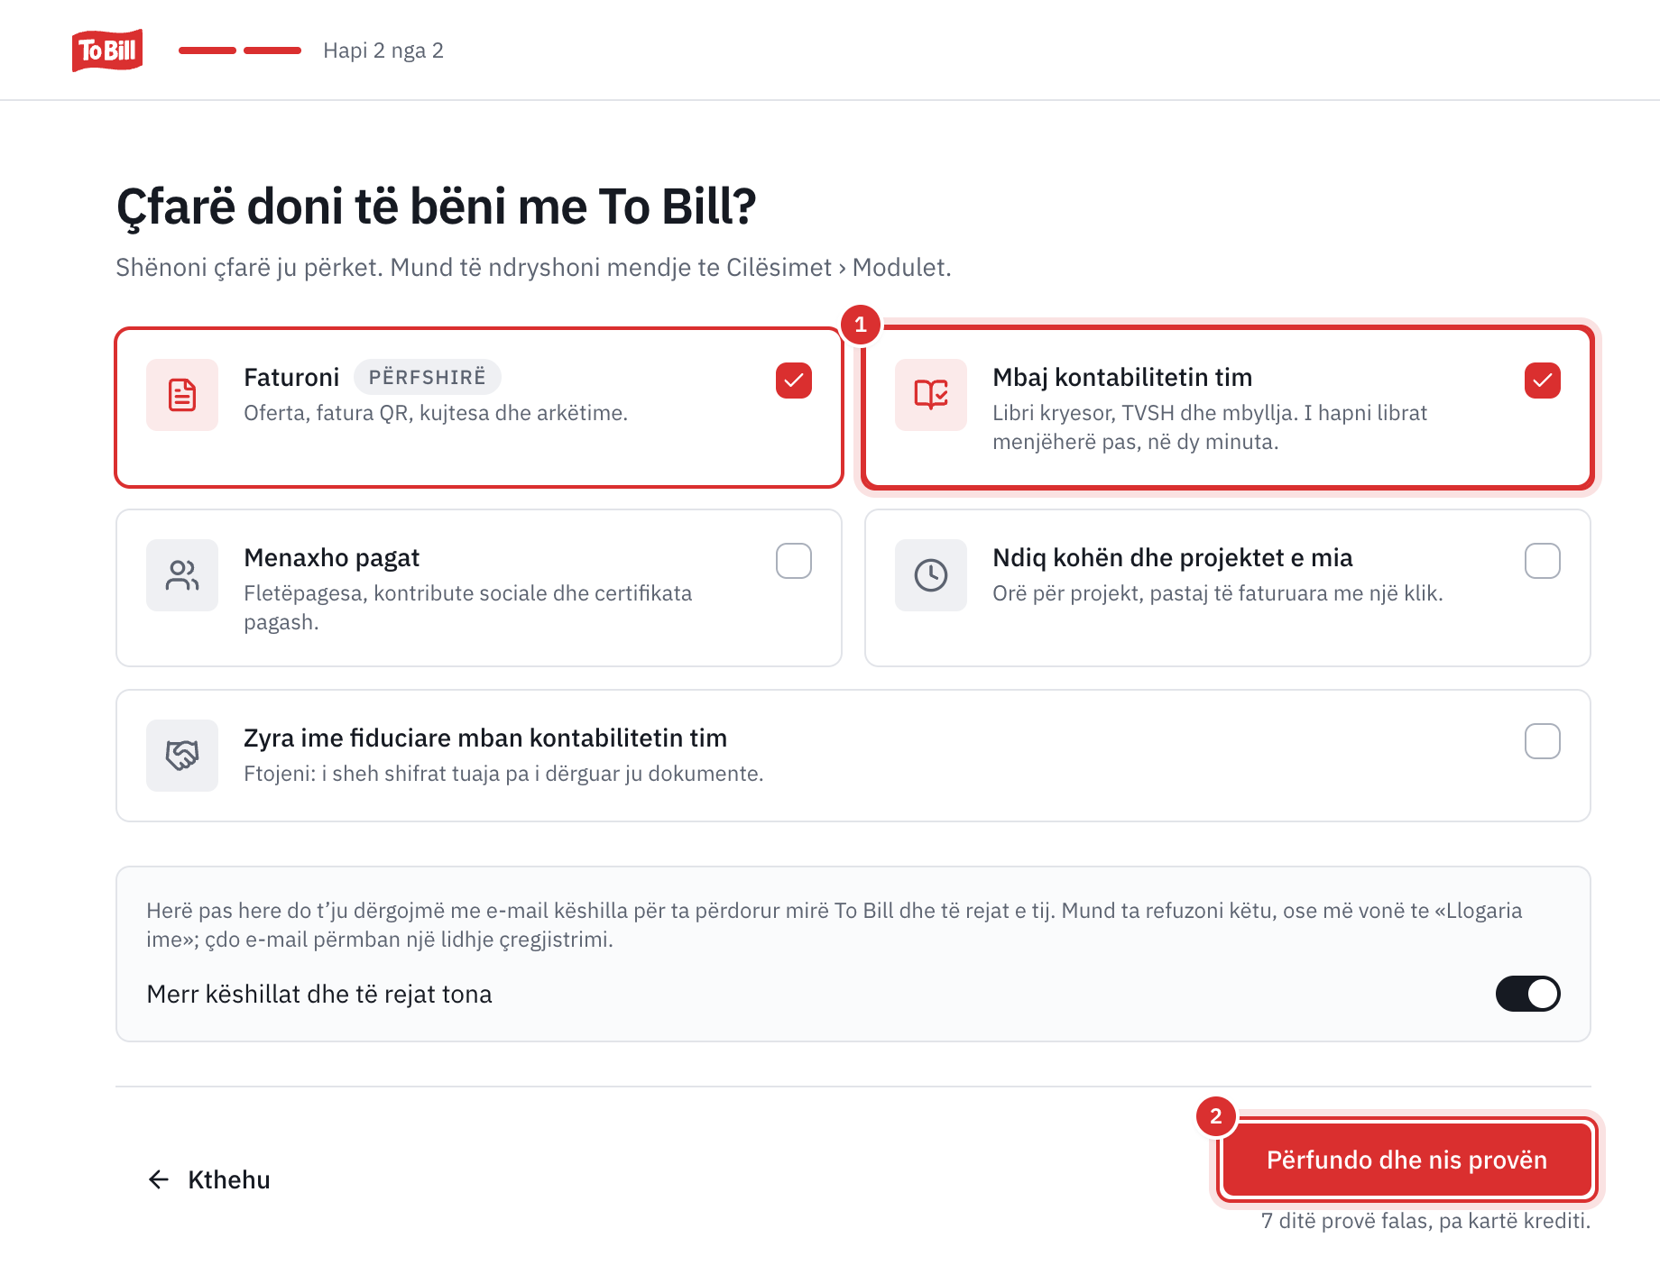Uncheck the Mbaj kontabilitetin tim checkbox
Image resolution: width=1660 pixels, height=1284 pixels.
pyautogui.click(x=1543, y=381)
